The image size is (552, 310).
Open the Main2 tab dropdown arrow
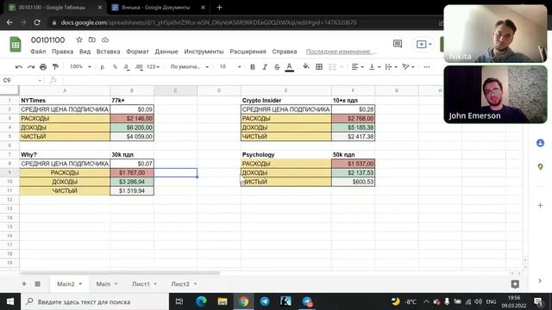click(80, 284)
